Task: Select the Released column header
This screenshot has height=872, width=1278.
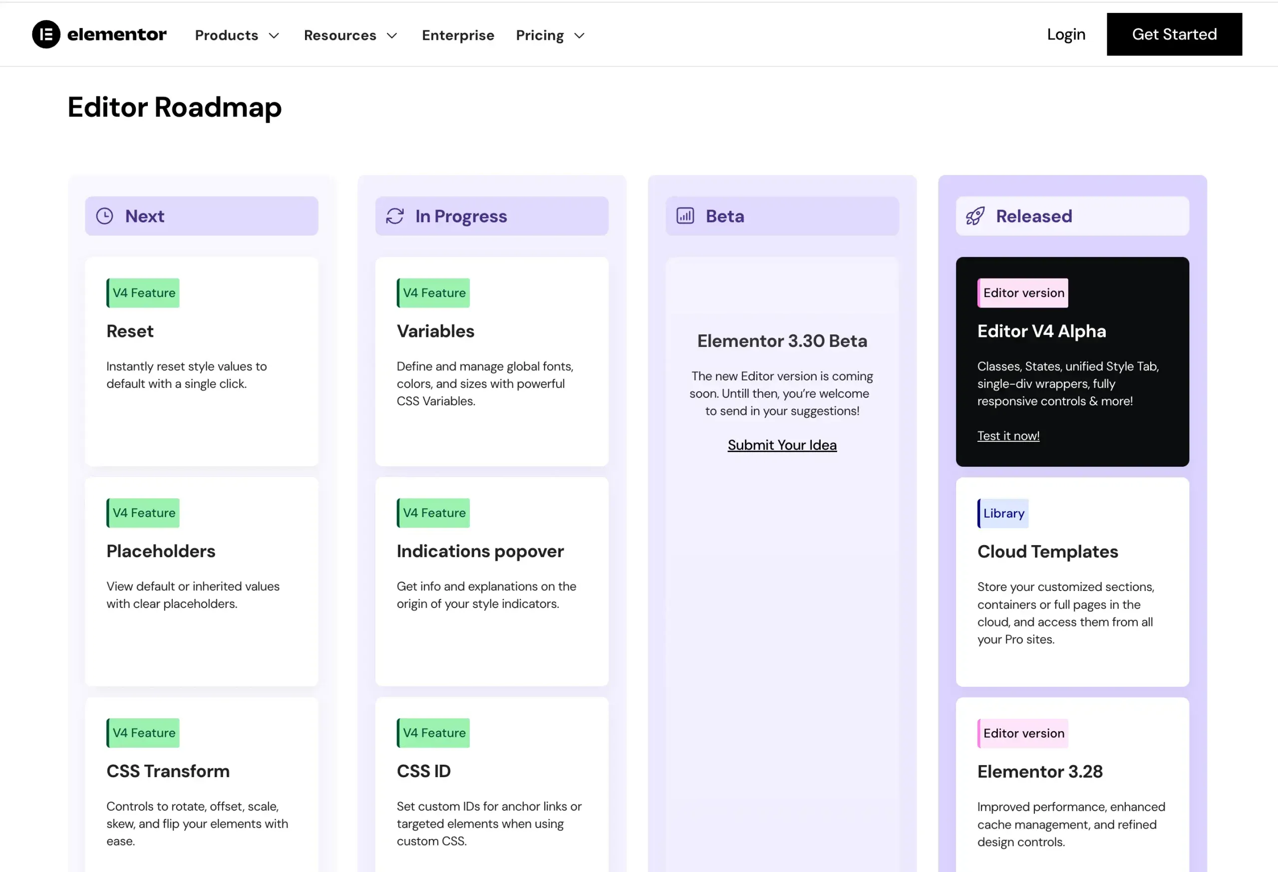Action: tap(1072, 216)
